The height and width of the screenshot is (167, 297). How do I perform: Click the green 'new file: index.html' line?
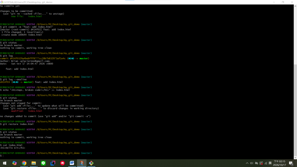[26, 16]
